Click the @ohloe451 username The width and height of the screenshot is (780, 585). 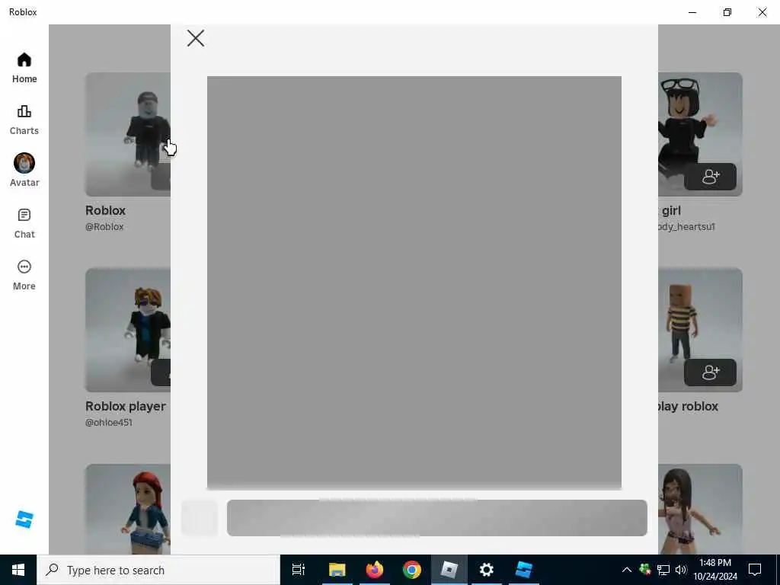tap(109, 422)
